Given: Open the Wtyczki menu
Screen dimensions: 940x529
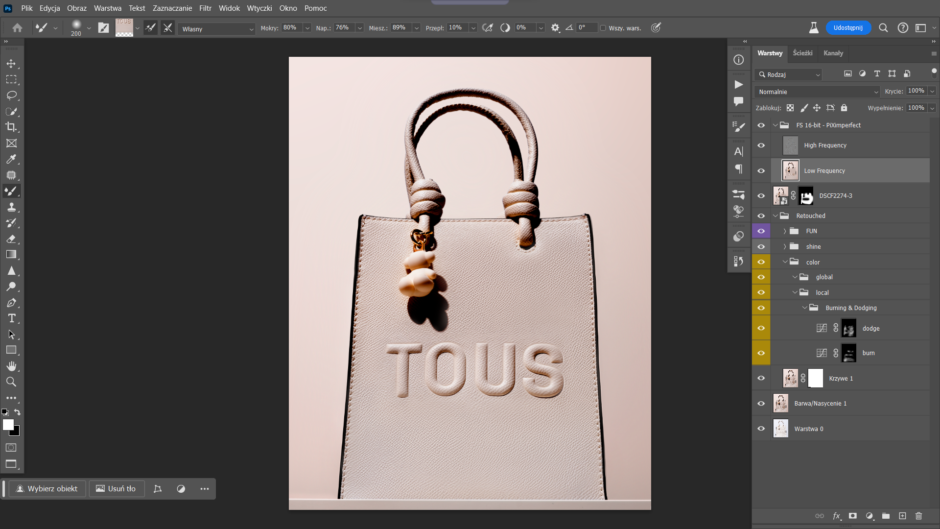Looking at the screenshot, I should click(259, 8).
